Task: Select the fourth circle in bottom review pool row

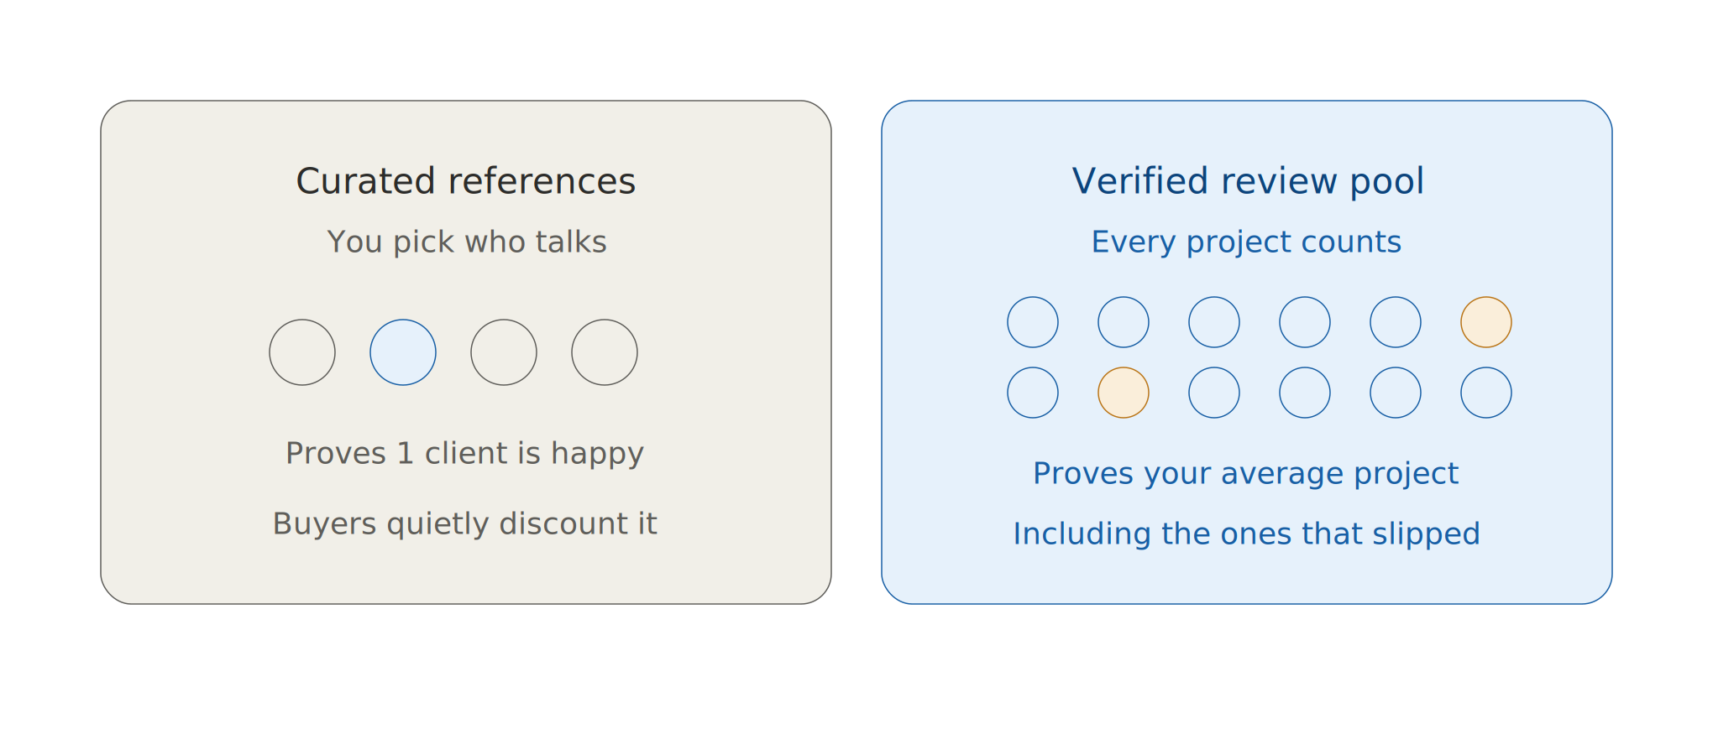Action: click(1305, 393)
